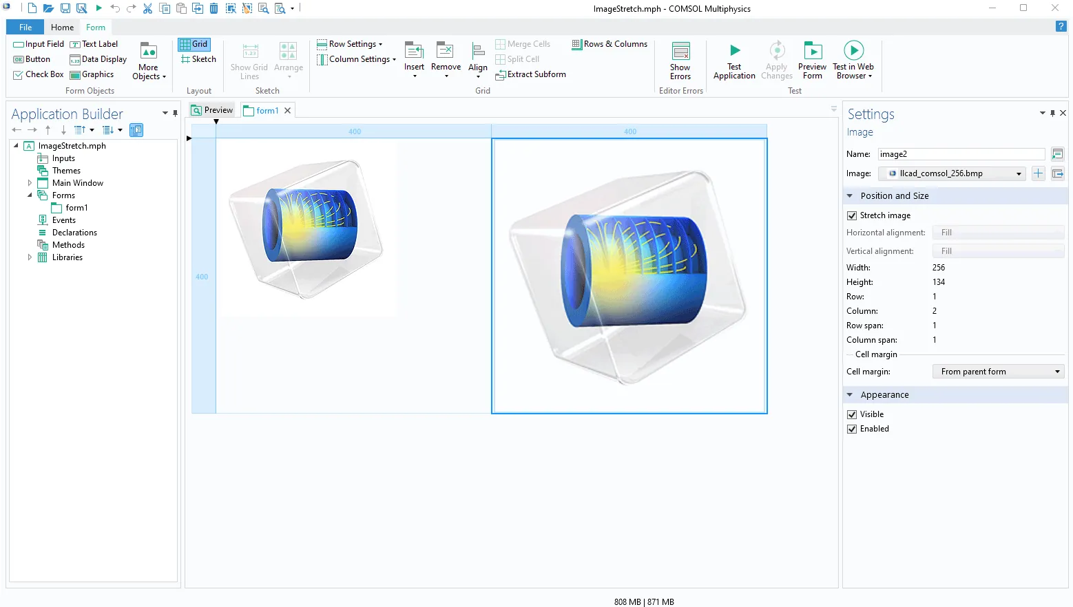Image resolution: width=1073 pixels, height=607 pixels.
Task: Add image with the plus icon
Action: [1038, 173]
